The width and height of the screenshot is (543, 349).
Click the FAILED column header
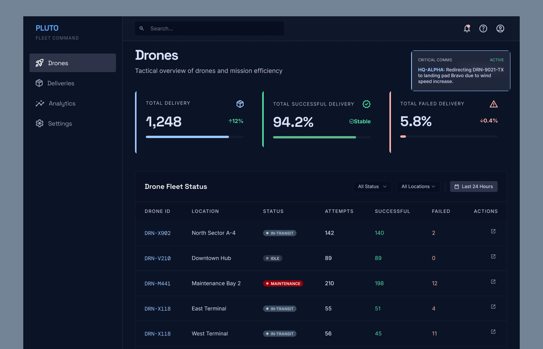pos(441,211)
